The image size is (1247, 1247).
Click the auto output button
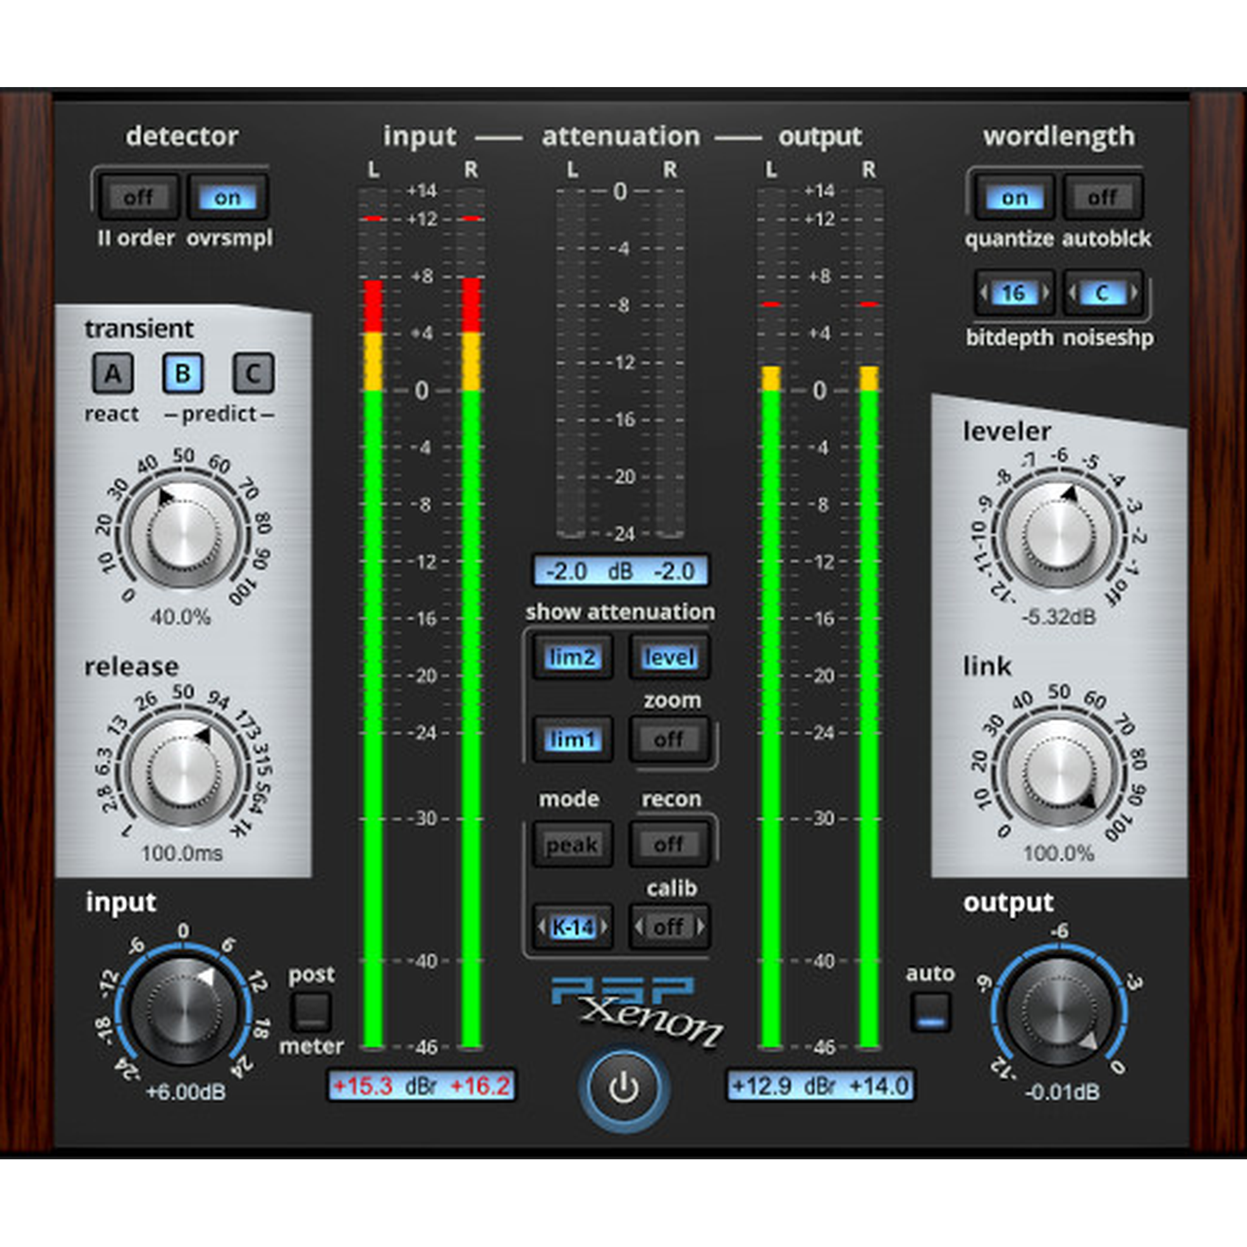tap(930, 1011)
